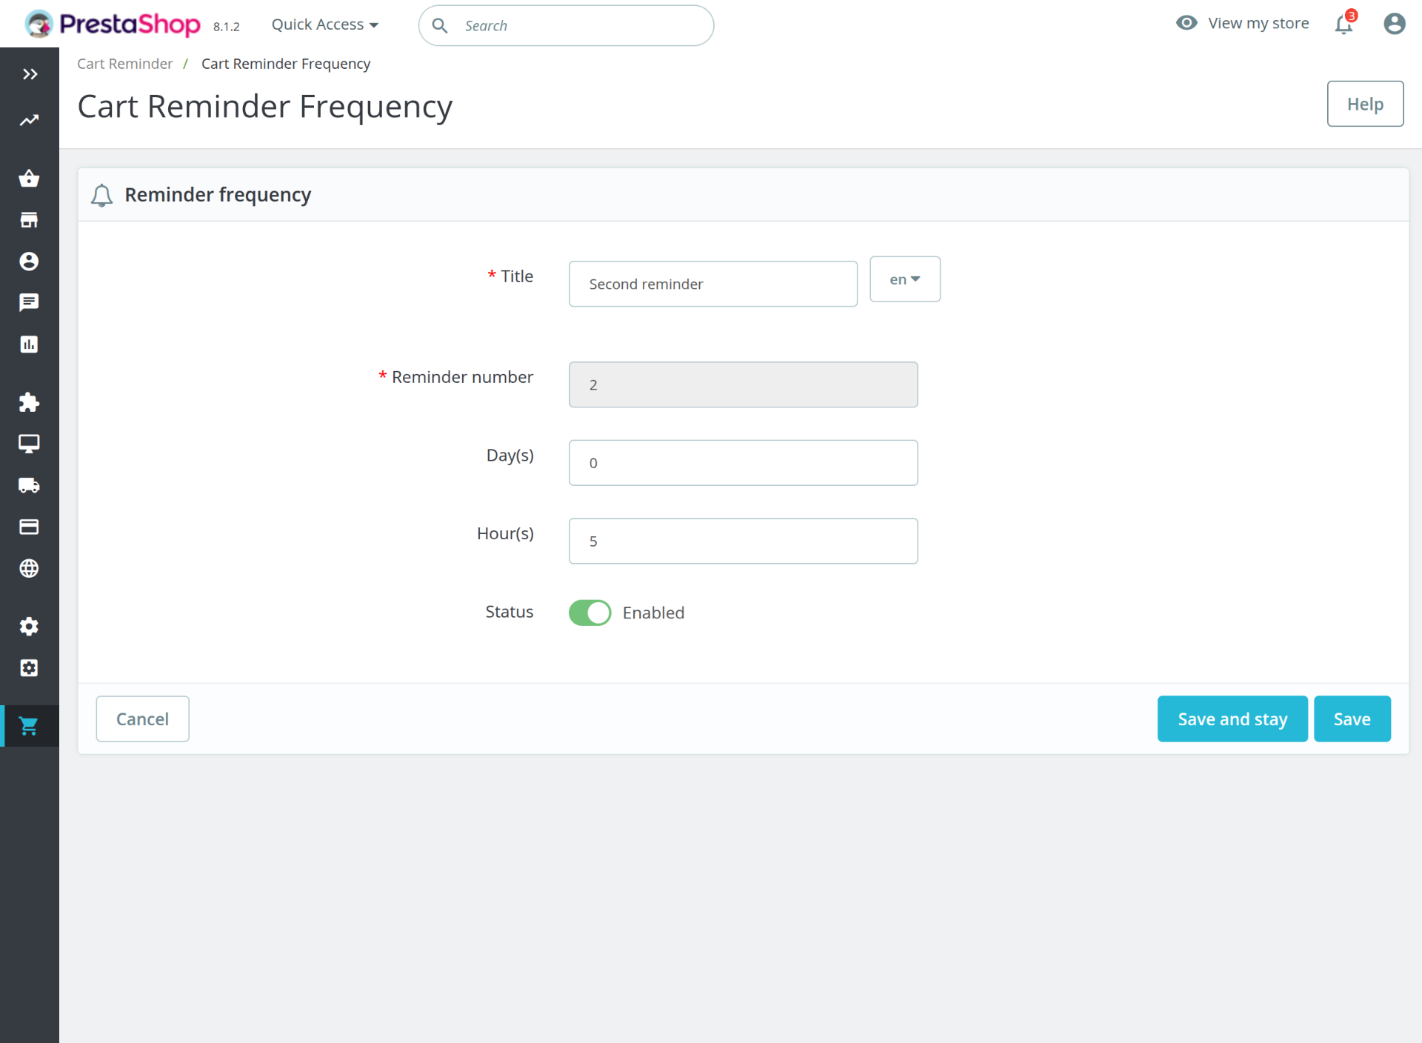The image size is (1422, 1043).
Task: Open Customer Service chat sidebar icon
Action: 29,302
